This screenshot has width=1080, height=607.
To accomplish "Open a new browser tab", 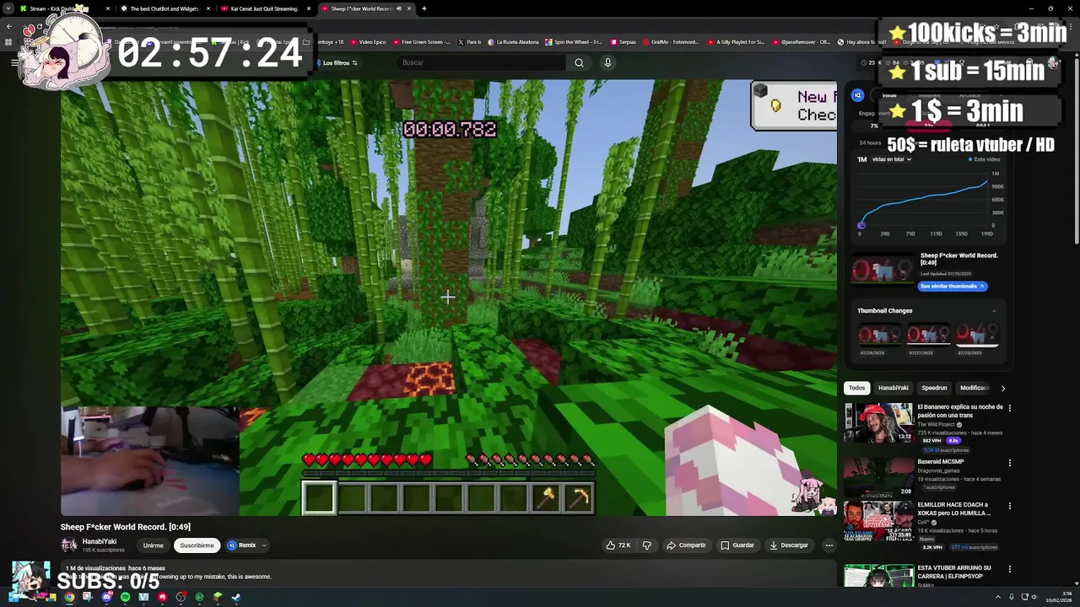I will [424, 8].
